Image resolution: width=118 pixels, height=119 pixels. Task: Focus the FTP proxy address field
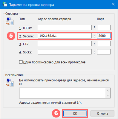(65, 44)
